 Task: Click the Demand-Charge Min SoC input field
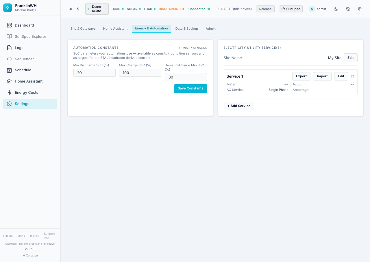[x=186, y=77]
